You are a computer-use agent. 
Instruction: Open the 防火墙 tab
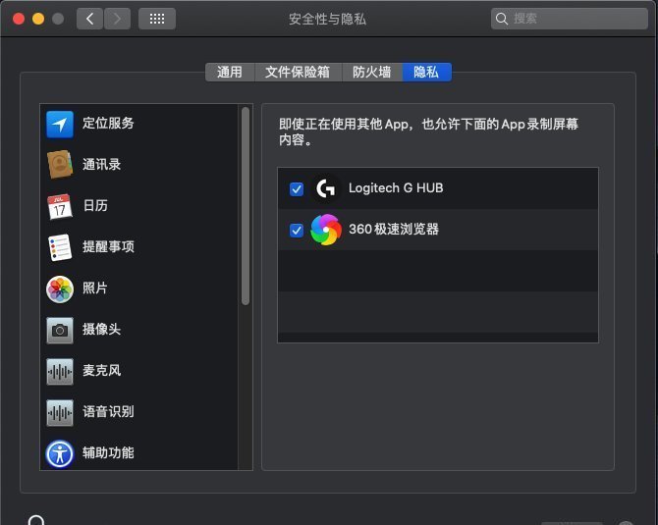pos(372,72)
